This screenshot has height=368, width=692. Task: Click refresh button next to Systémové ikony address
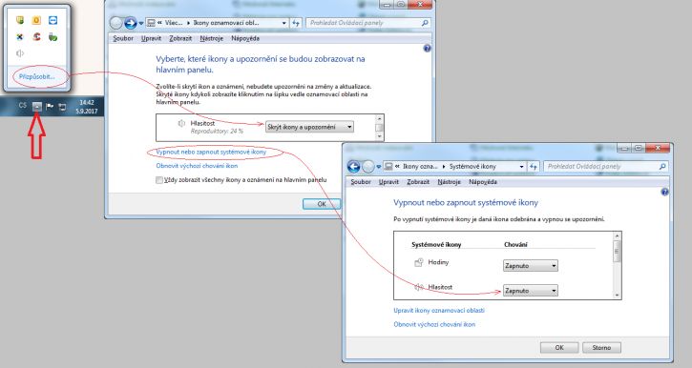(534, 167)
